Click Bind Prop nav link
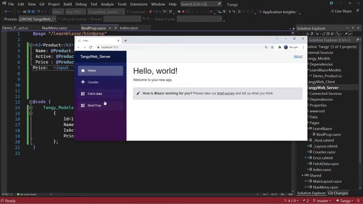Image resolution: width=363 pixels, height=204 pixels. (x=100, y=105)
